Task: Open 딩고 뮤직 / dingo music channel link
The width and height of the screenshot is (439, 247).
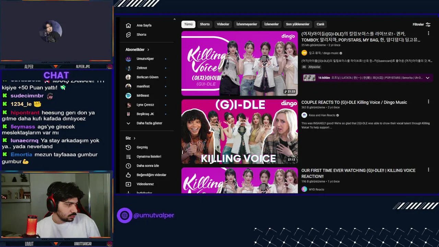Action: tap(324, 53)
